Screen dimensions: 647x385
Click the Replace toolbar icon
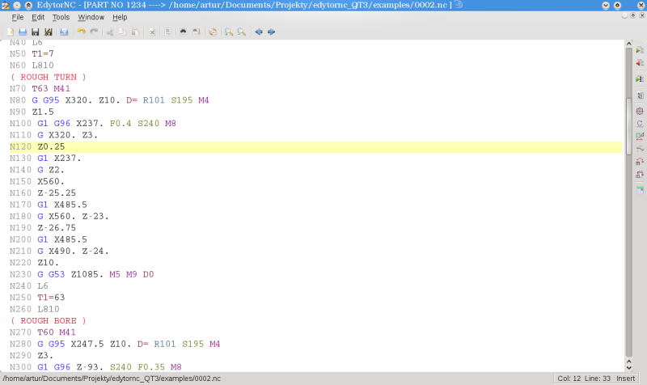213,32
